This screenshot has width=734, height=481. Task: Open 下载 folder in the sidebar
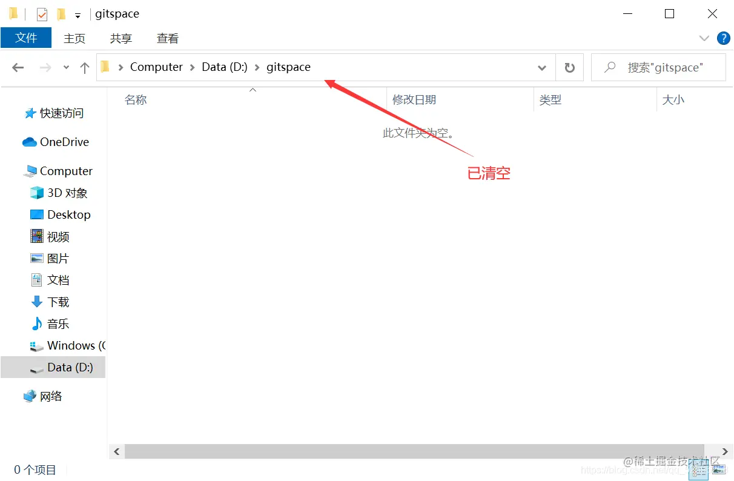point(50,302)
